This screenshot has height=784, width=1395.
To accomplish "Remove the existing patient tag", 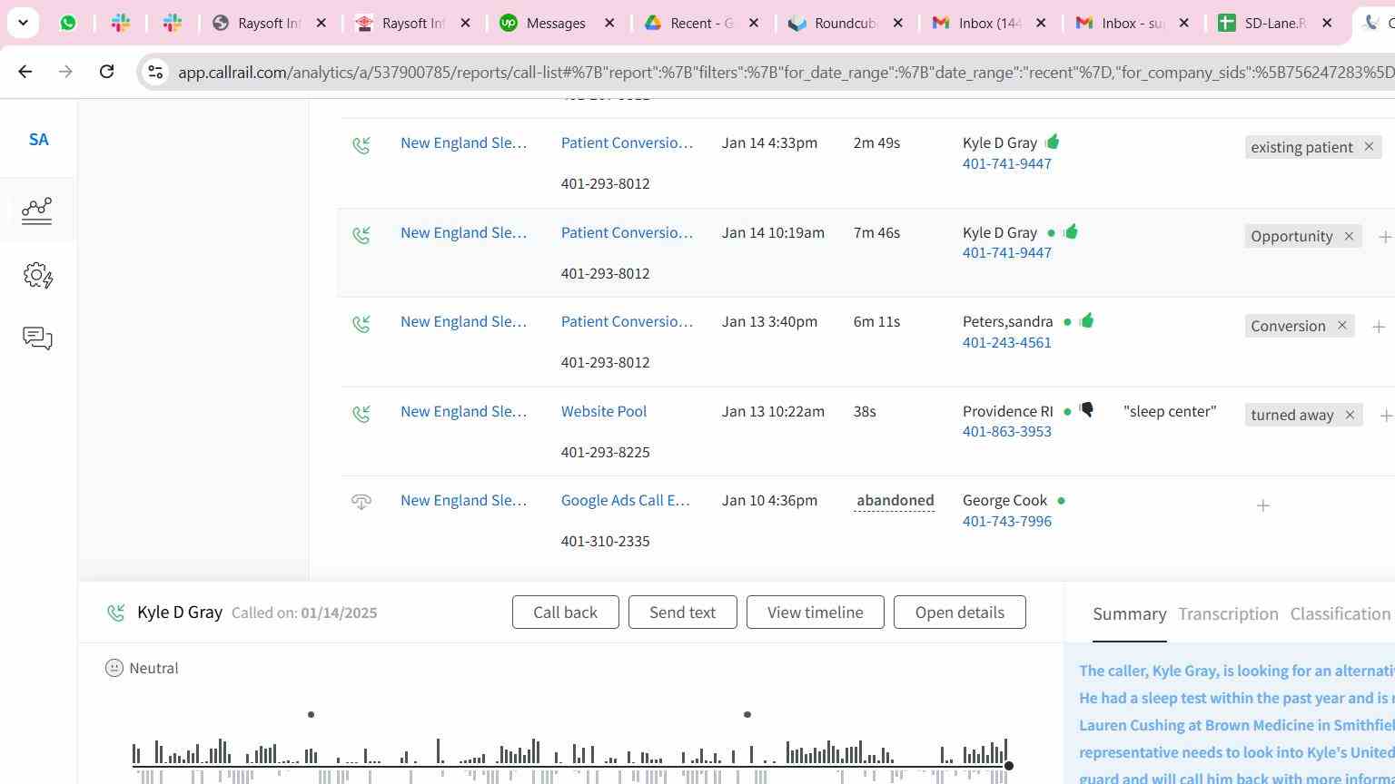I will tap(1369, 147).
